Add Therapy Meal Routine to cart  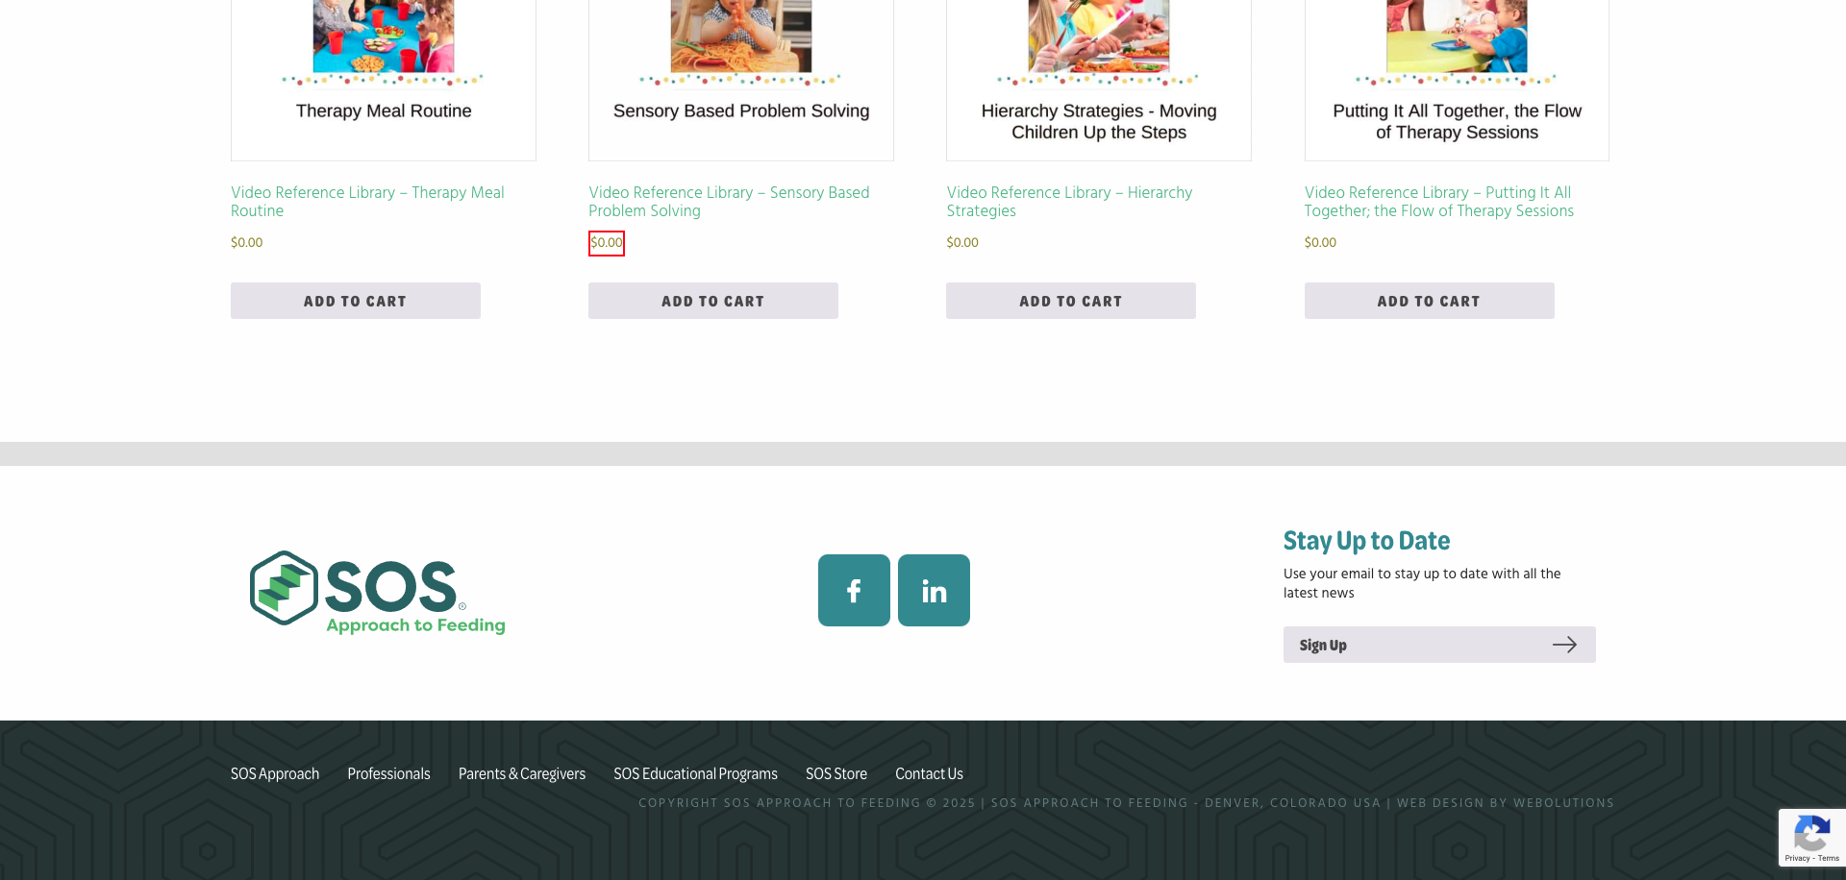(356, 301)
